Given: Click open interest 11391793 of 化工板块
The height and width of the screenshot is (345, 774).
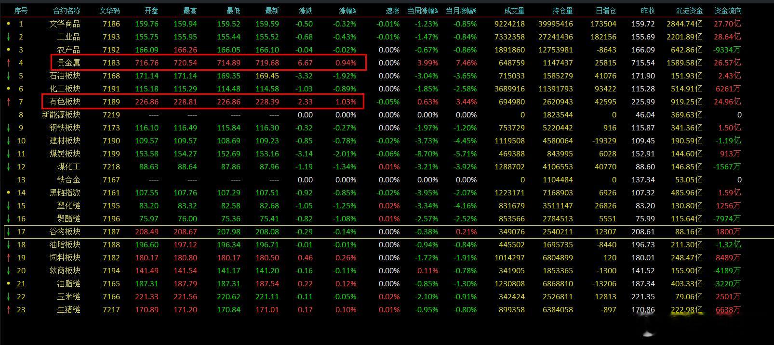Looking at the screenshot, I should (x=556, y=89).
